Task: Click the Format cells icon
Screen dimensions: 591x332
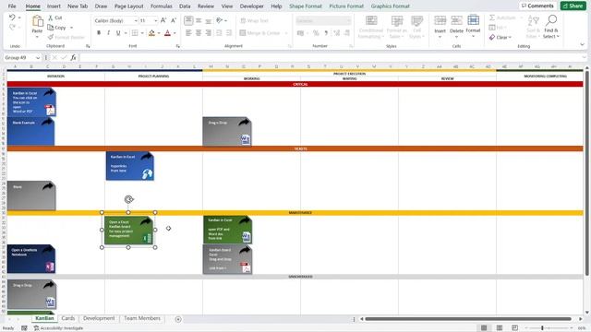Action: (x=473, y=20)
